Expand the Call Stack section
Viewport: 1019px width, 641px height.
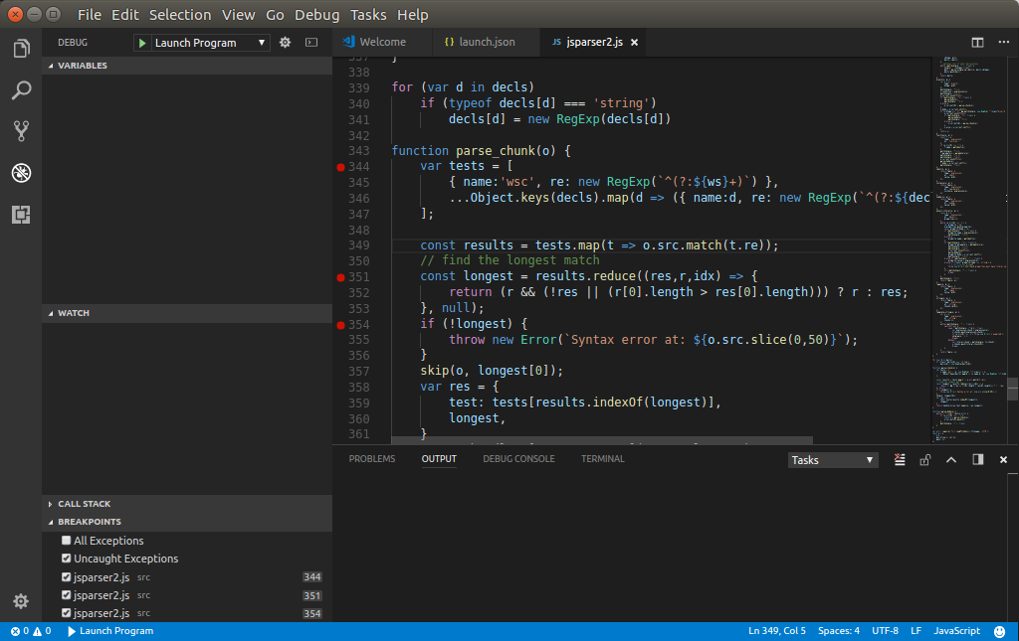pos(50,503)
